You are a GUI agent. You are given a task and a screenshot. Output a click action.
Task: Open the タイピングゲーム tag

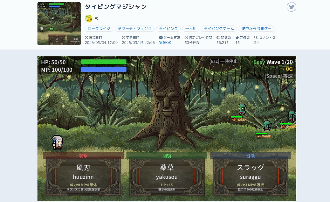coord(219,29)
